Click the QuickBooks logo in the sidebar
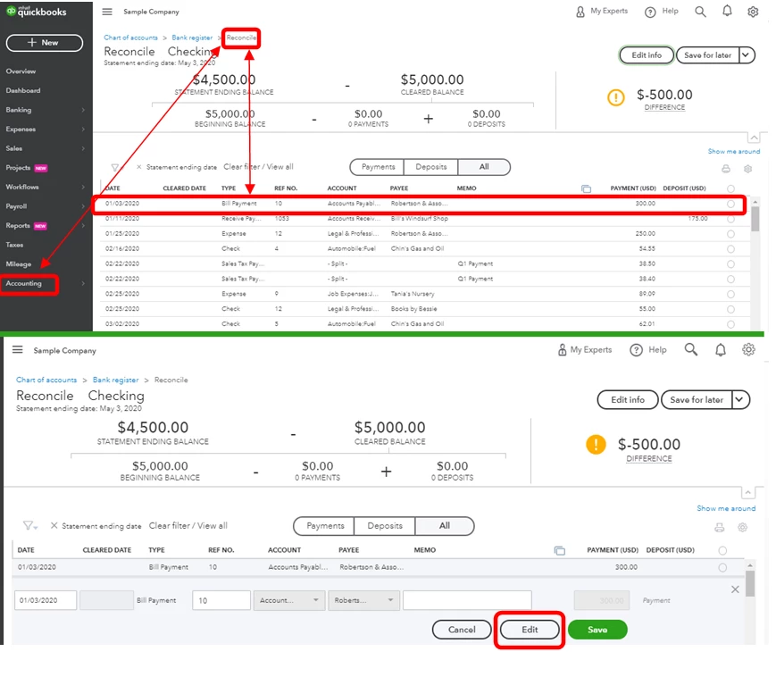 point(36,12)
